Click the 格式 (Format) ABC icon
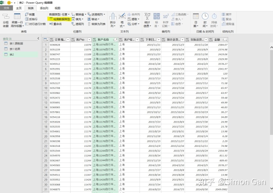This screenshot has width=273, height=193. point(122,16)
